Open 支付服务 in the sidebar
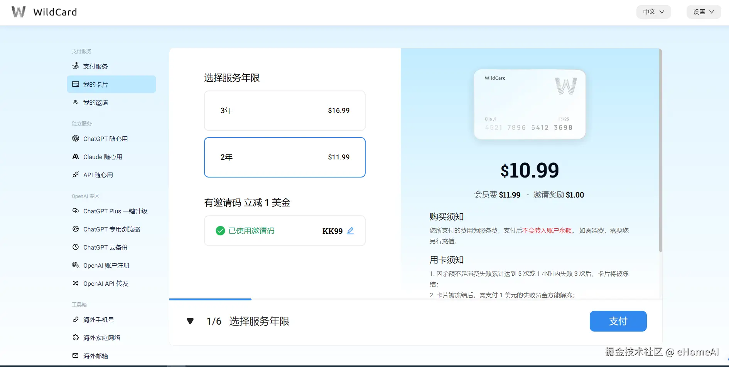This screenshot has height=367, width=729. click(x=111, y=66)
